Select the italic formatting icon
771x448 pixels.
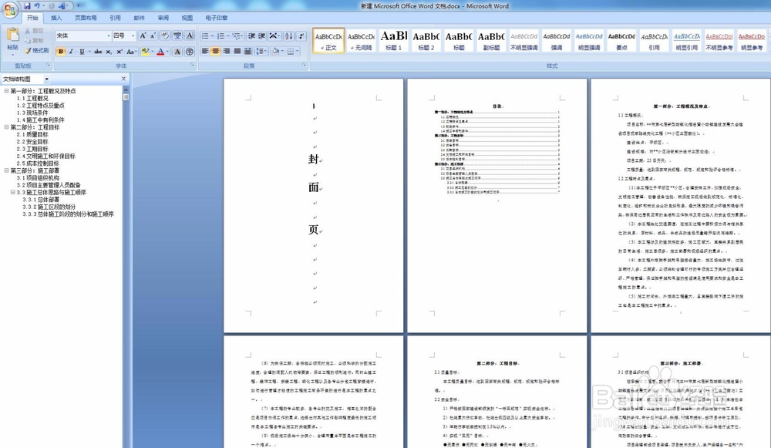(x=70, y=50)
